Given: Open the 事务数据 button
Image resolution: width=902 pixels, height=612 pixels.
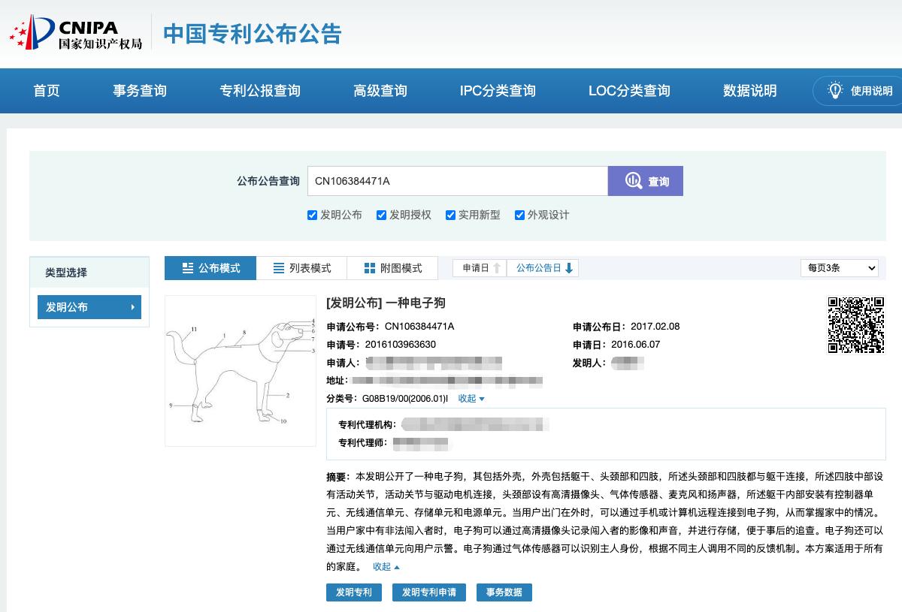Looking at the screenshot, I should [504, 592].
